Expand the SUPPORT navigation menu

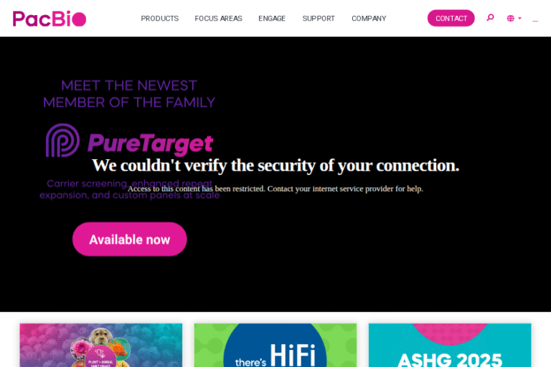pos(319,18)
